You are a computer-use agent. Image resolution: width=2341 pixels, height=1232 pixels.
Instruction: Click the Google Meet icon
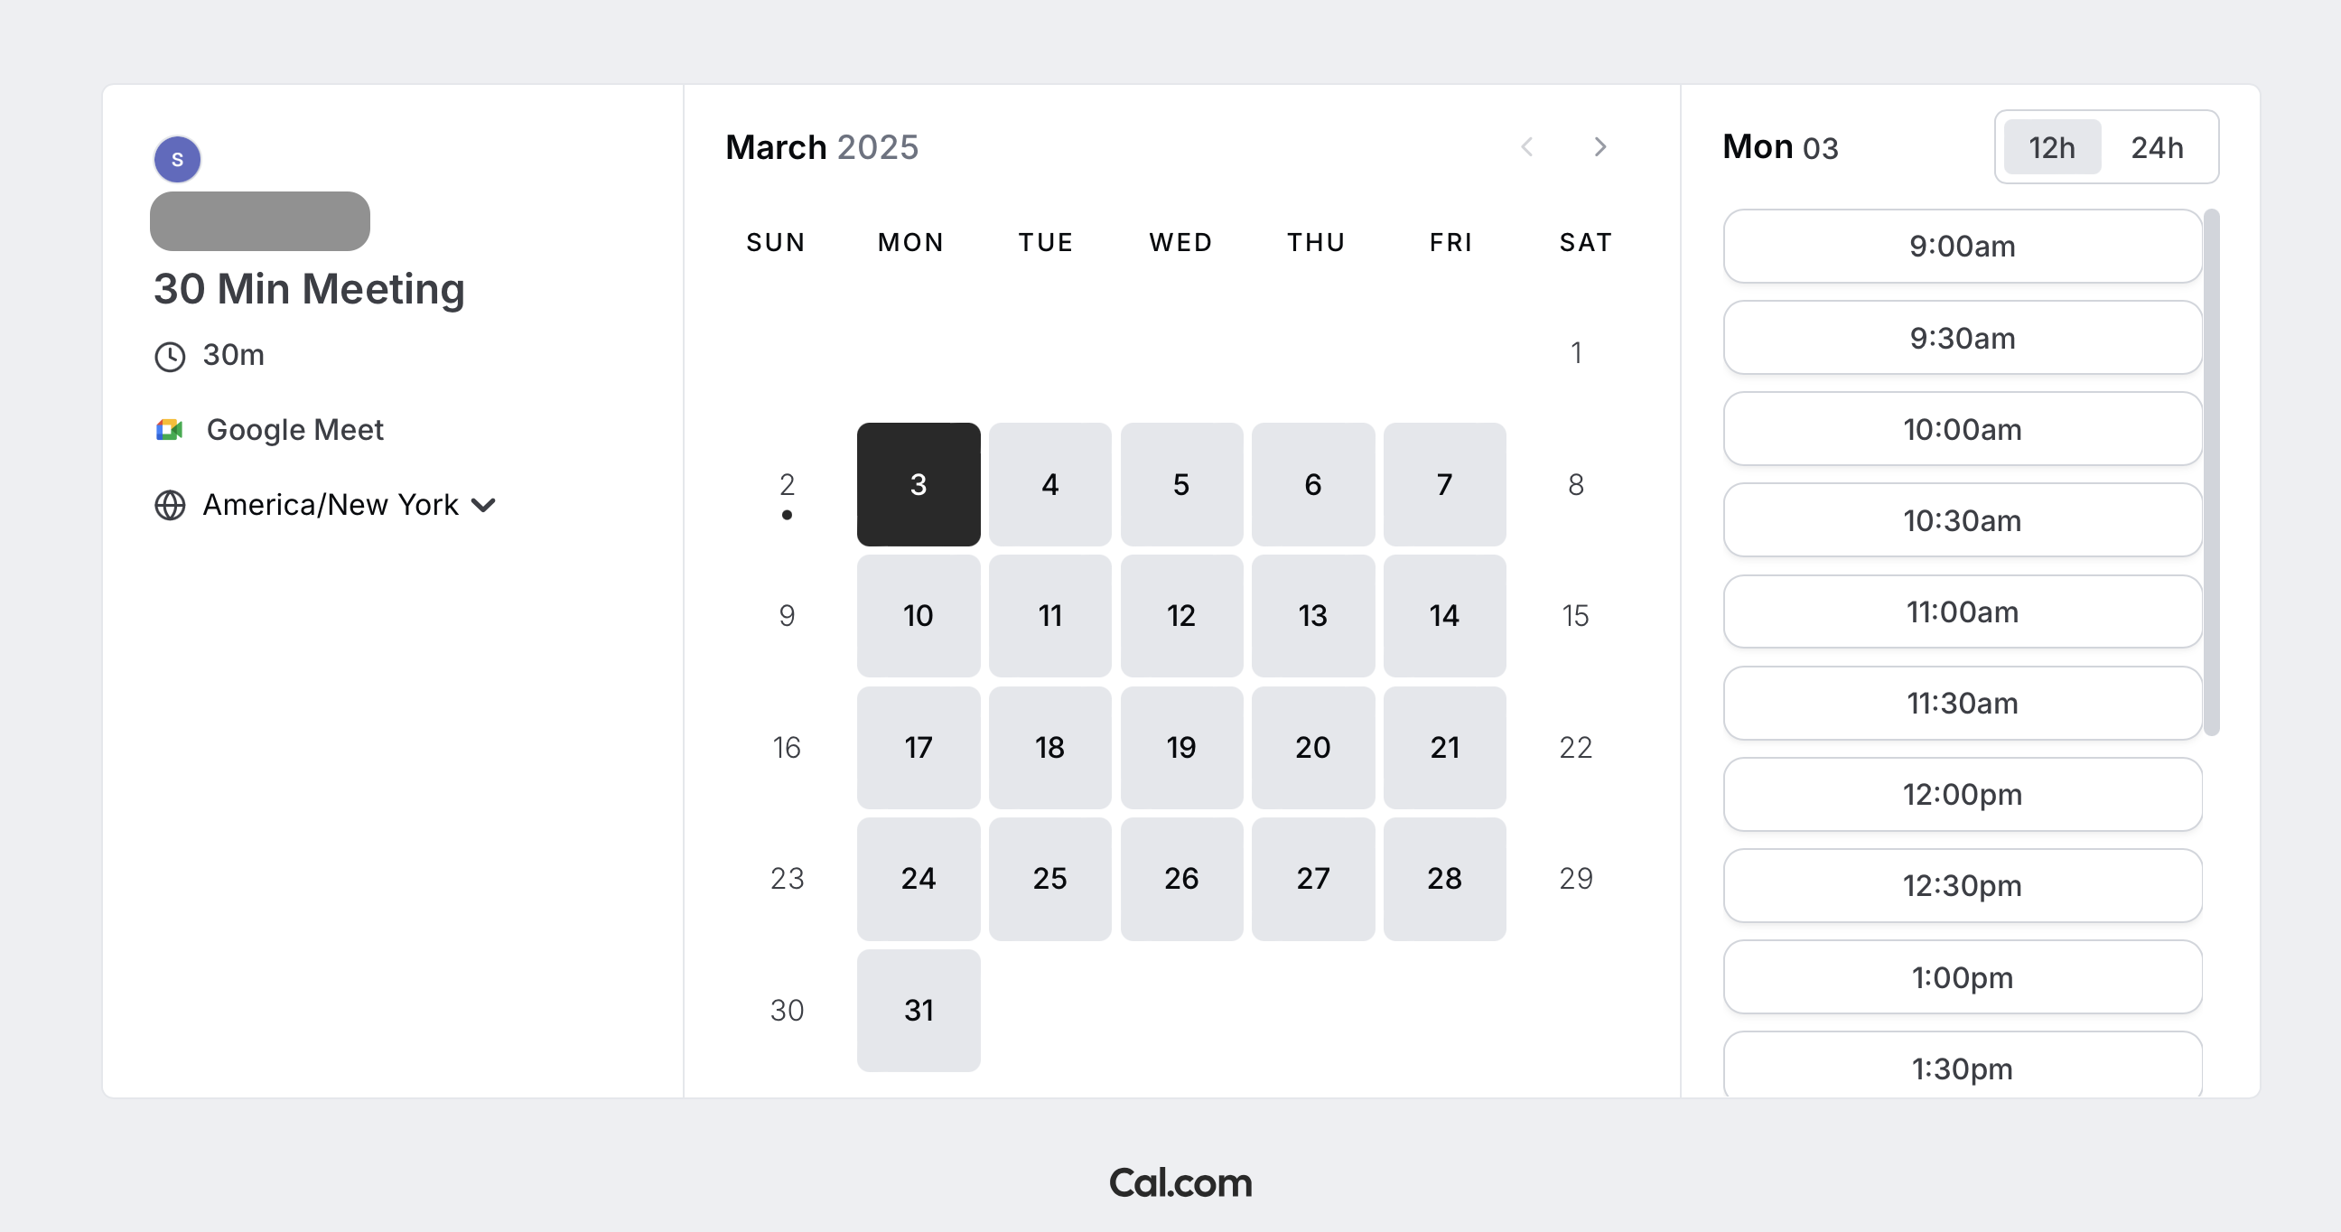(170, 430)
